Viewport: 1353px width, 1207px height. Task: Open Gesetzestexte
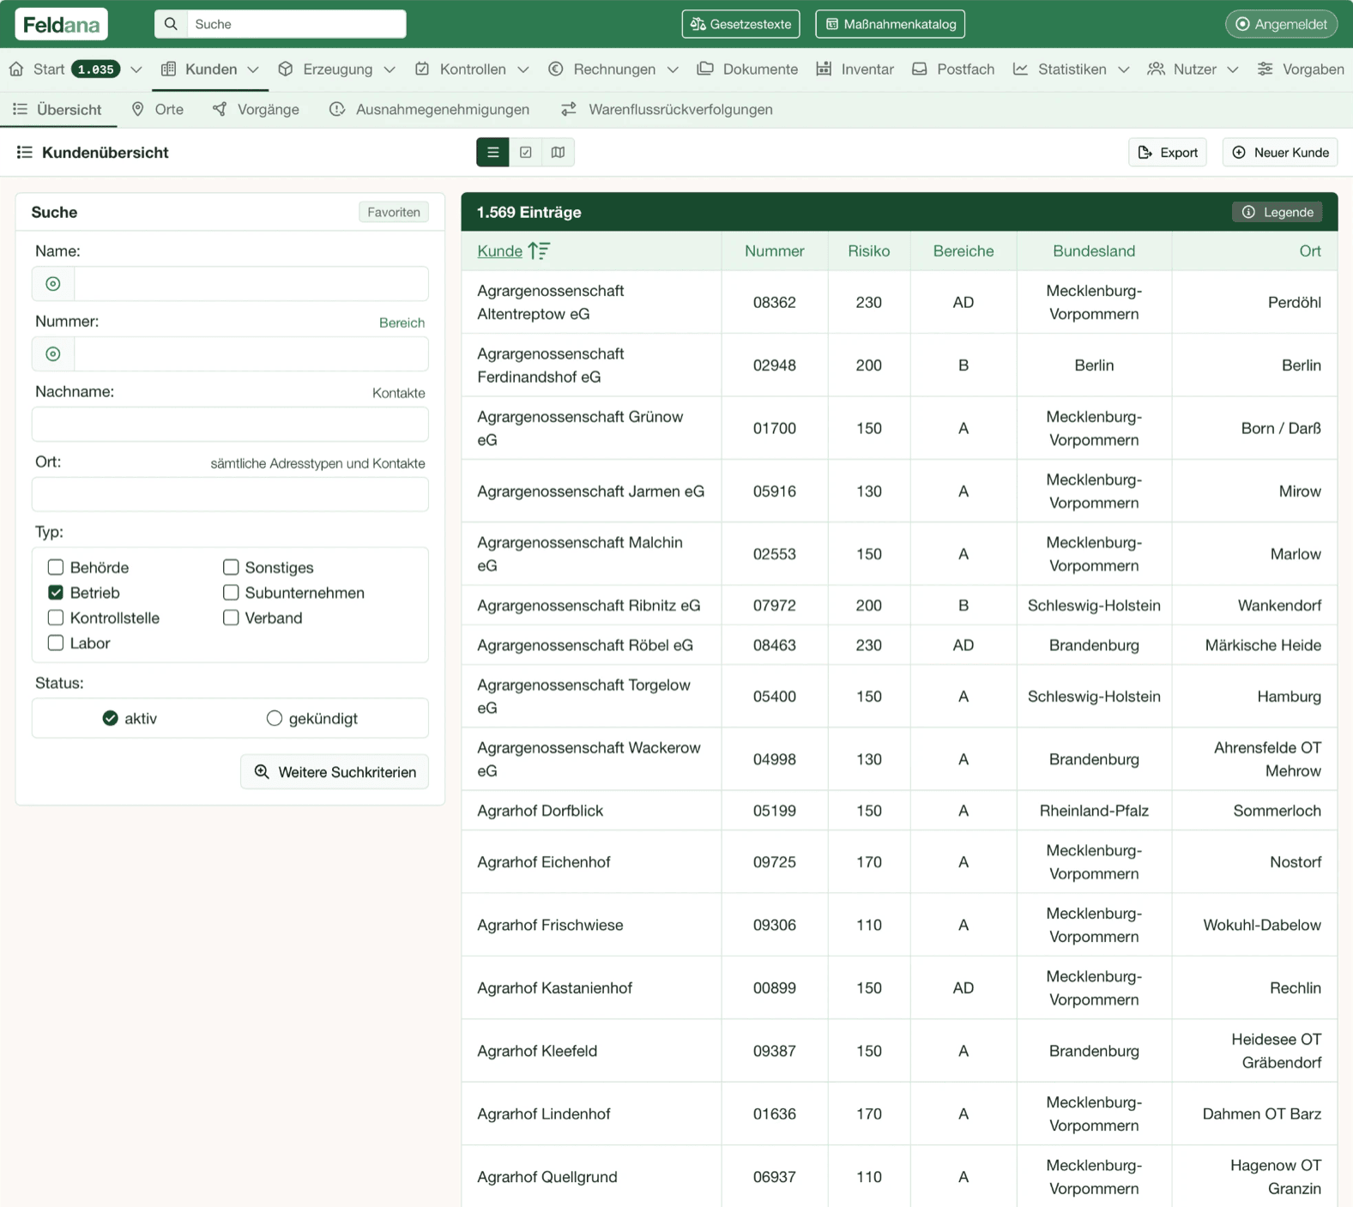pyautogui.click(x=741, y=24)
